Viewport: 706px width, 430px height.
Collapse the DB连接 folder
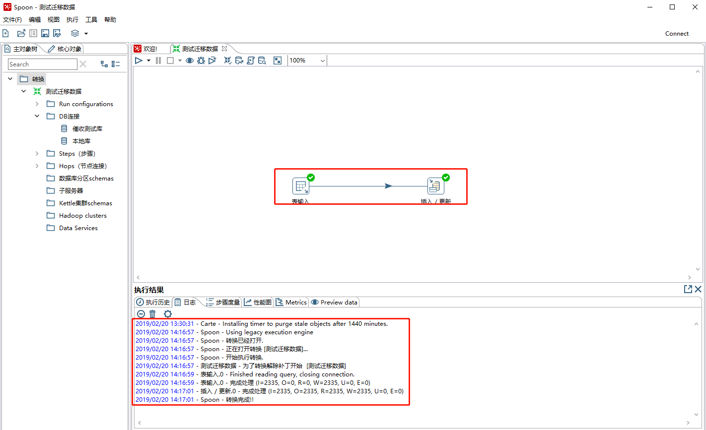point(37,116)
